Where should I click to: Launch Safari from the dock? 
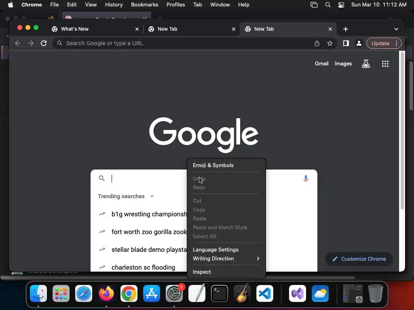pyautogui.click(x=84, y=293)
